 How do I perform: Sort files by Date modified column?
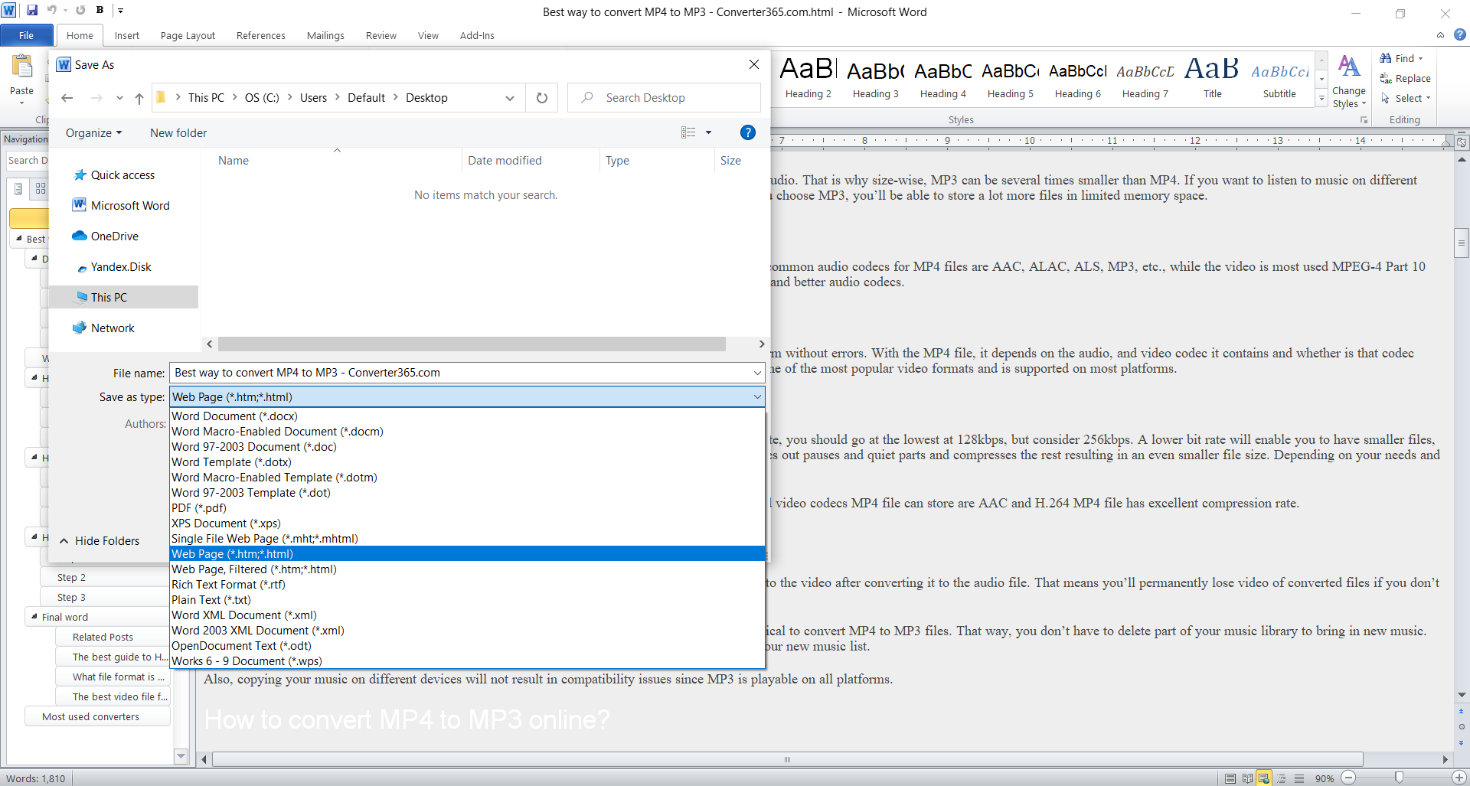click(x=505, y=161)
